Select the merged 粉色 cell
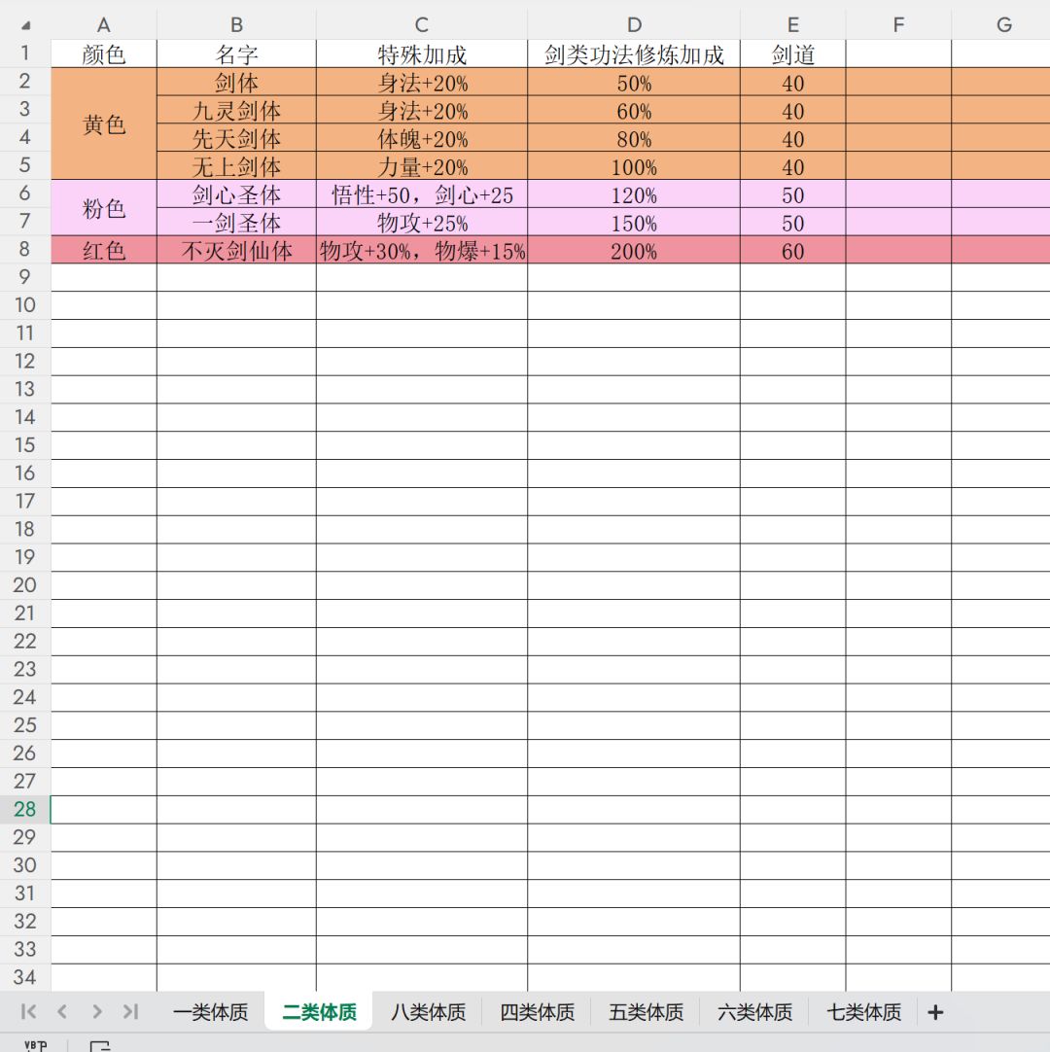The width and height of the screenshot is (1050, 1052). [104, 207]
